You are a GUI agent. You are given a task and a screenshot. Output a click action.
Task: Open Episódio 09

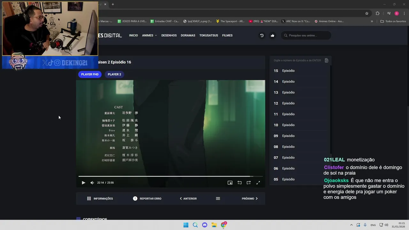tap(299, 136)
